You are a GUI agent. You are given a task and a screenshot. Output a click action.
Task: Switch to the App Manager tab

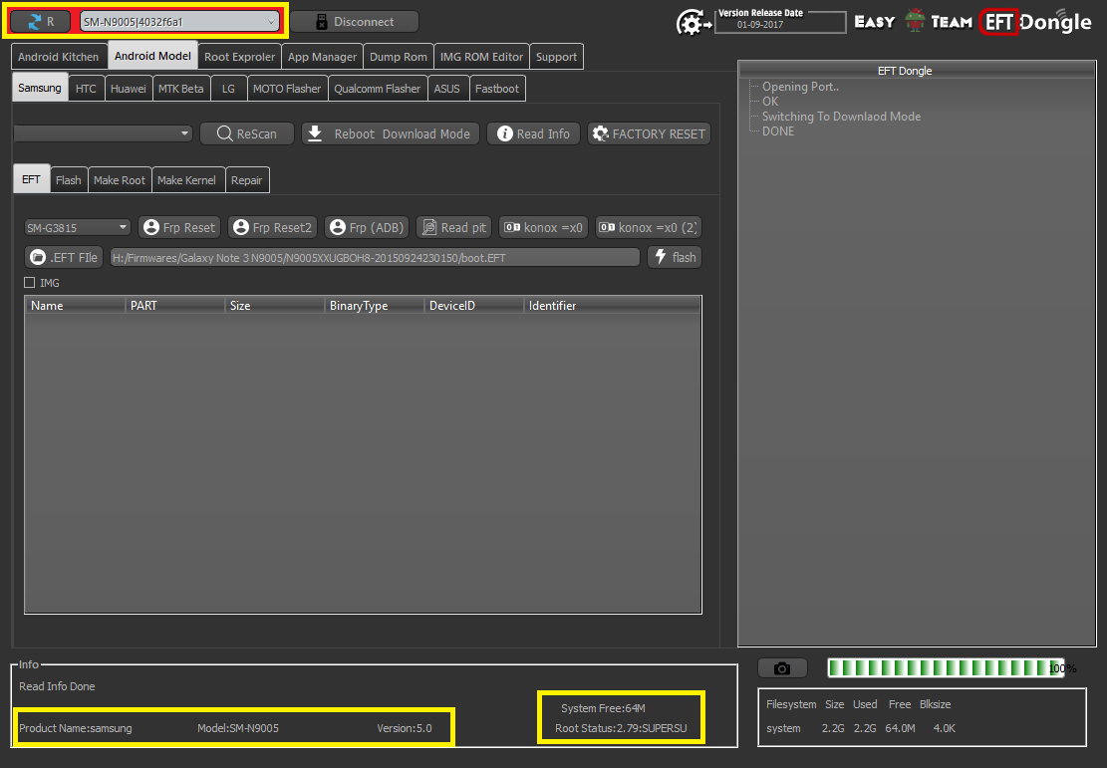tap(322, 57)
